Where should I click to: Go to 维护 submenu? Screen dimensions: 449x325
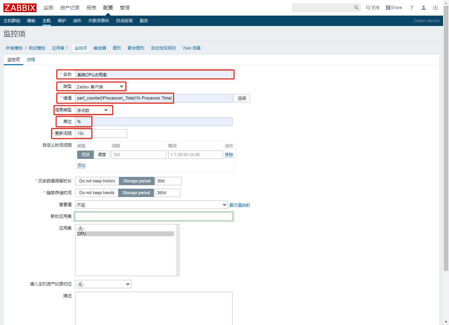pyautogui.click(x=62, y=21)
